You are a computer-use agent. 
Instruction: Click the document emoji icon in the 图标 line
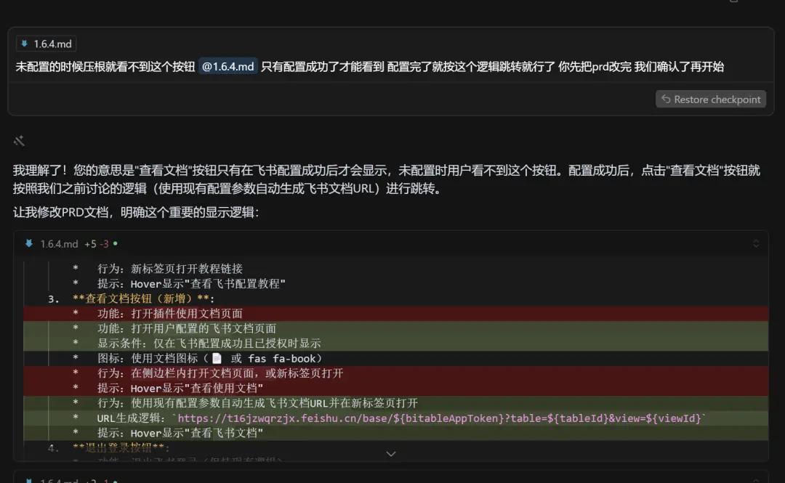pos(217,359)
